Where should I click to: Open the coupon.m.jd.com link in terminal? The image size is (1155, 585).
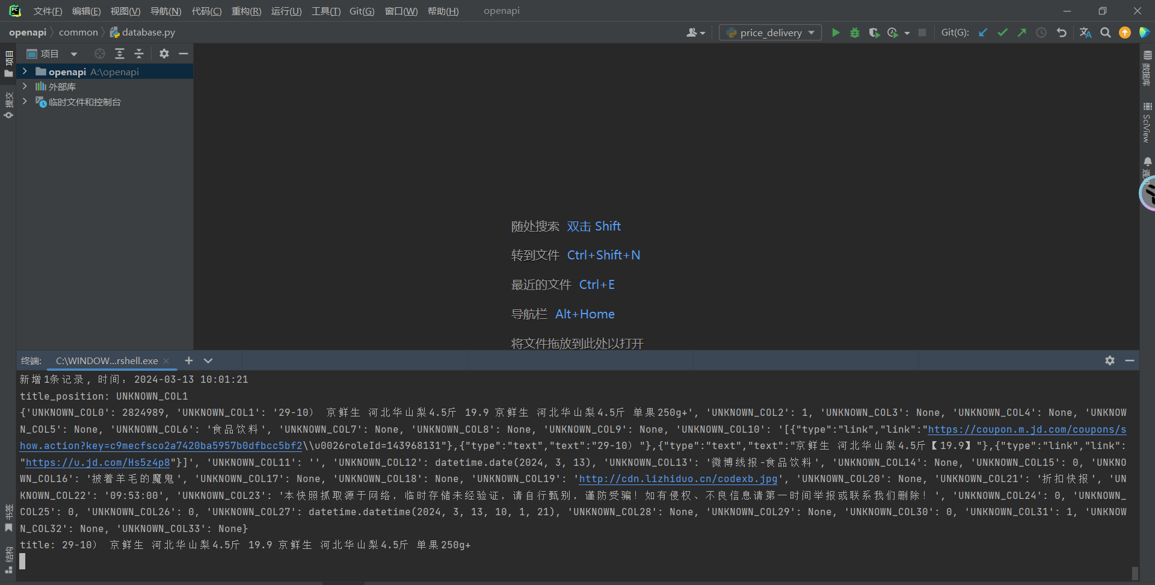(1027, 429)
